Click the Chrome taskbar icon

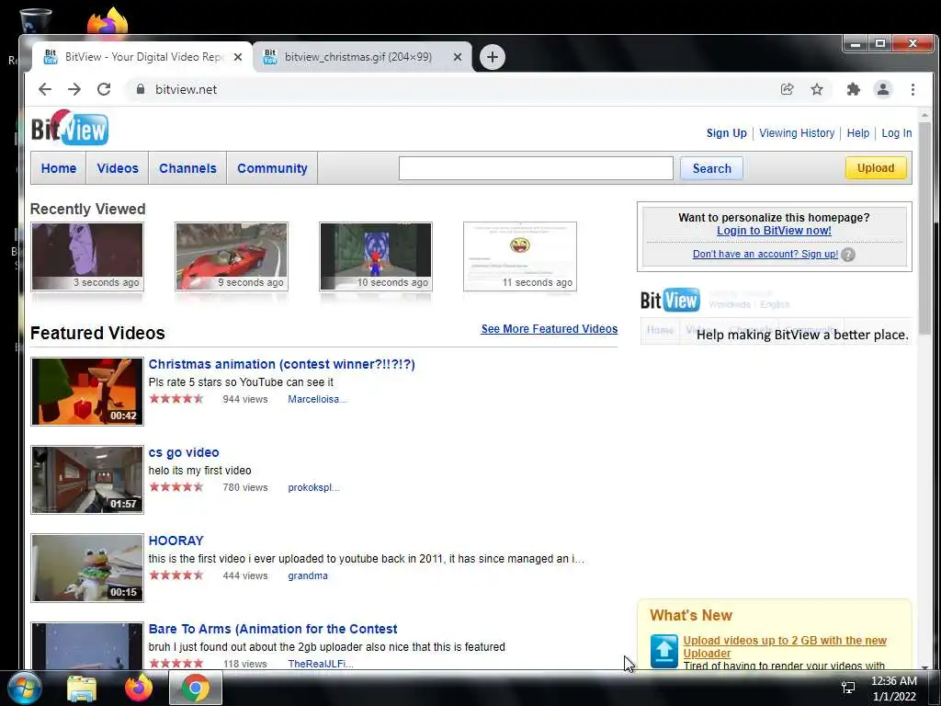pyautogui.click(x=196, y=688)
